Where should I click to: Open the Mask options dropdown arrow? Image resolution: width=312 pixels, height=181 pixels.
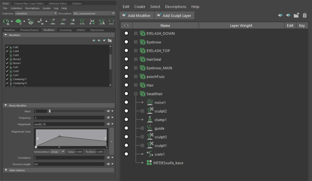(x=113, y=111)
